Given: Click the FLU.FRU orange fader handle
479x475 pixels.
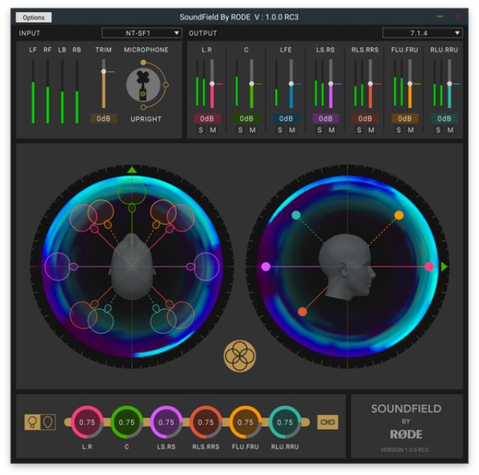Looking at the screenshot, I should point(410,84).
